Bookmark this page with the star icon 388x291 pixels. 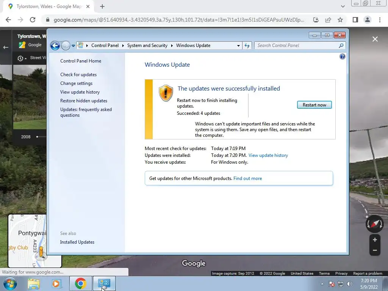click(x=340, y=20)
